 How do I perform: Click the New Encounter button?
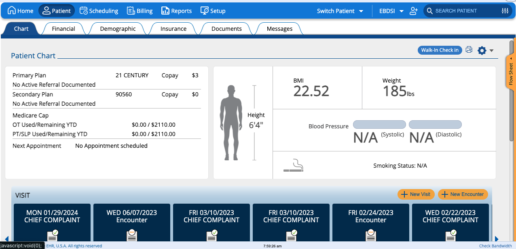[x=463, y=194]
